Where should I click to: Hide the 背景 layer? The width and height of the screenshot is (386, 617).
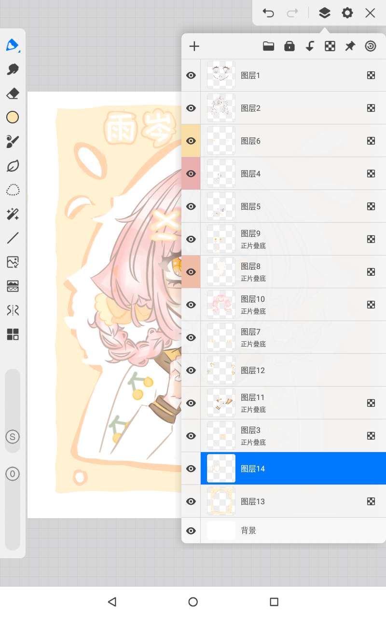(x=191, y=531)
